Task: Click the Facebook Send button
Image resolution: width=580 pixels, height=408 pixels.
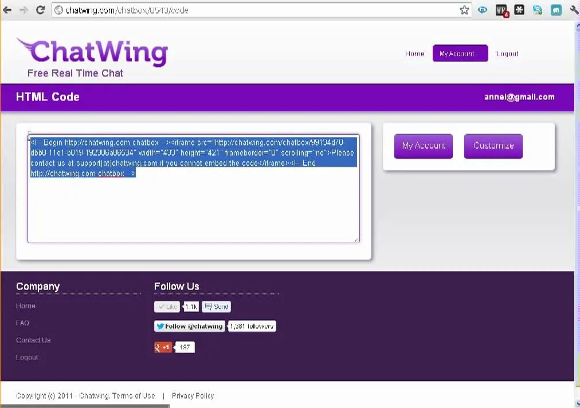Action: [217, 307]
